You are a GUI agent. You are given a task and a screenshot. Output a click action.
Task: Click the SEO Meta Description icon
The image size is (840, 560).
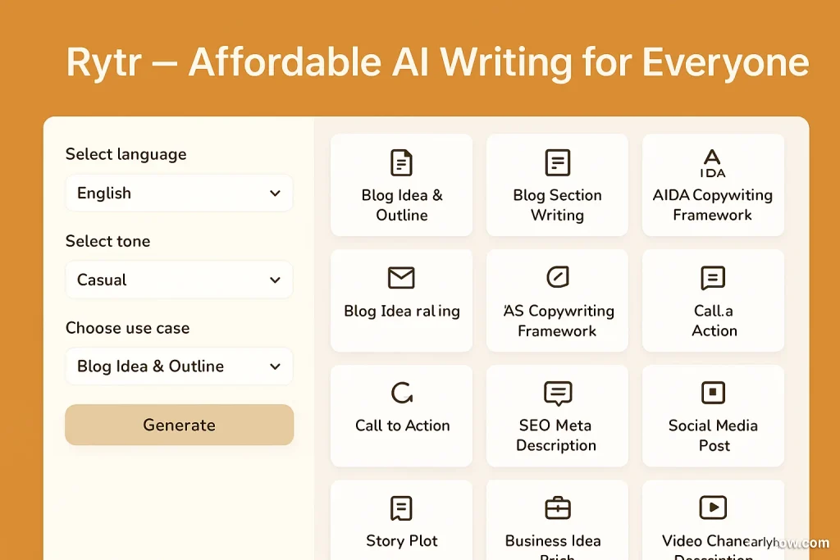(x=557, y=394)
